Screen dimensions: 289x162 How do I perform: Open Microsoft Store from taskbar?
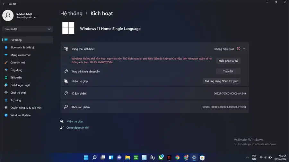tap(202, 158)
